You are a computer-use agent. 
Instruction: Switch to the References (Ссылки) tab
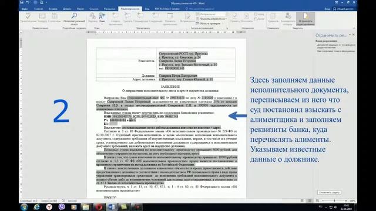(x=94, y=9)
